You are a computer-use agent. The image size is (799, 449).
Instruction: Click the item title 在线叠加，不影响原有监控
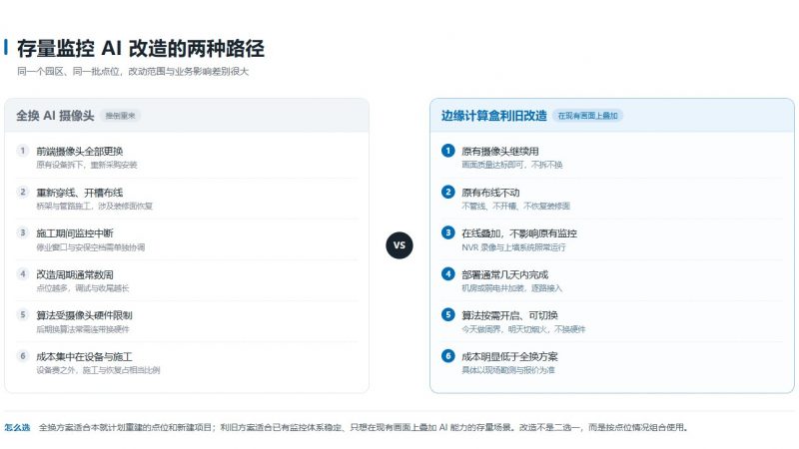[x=519, y=233]
